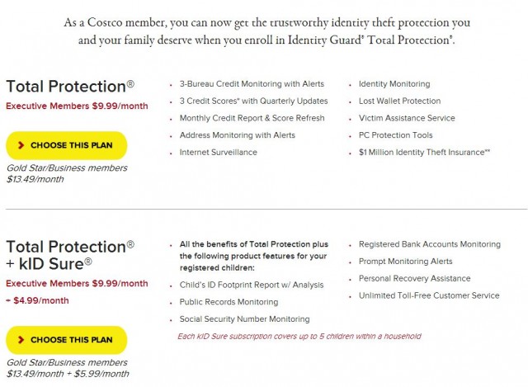Click Lost Wallet Protection feature
Image resolution: width=528 pixels, height=387 pixels.
point(399,101)
